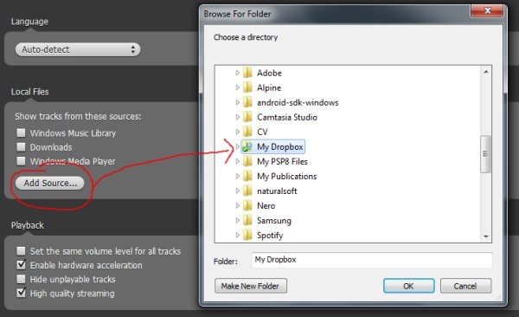This screenshot has width=519, height=317.
Task: Select the Spotify folder icon
Action: tap(247, 235)
